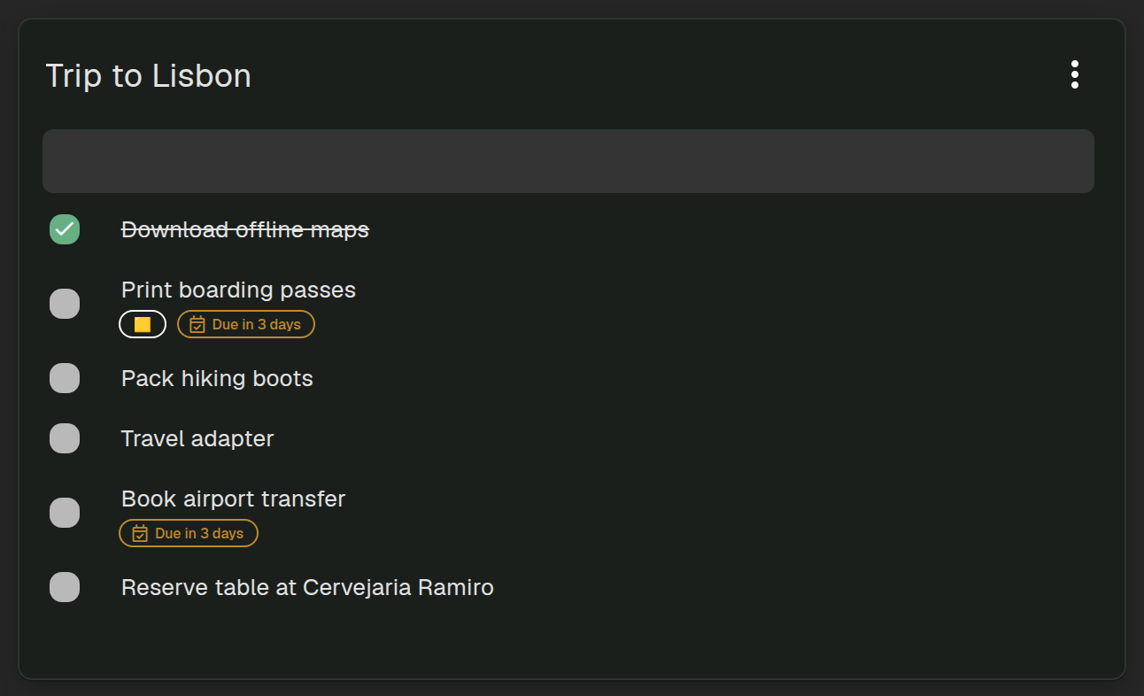Screen dimensions: 1144x696
Task: Open the Print boarding passes task text
Action: click(238, 290)
